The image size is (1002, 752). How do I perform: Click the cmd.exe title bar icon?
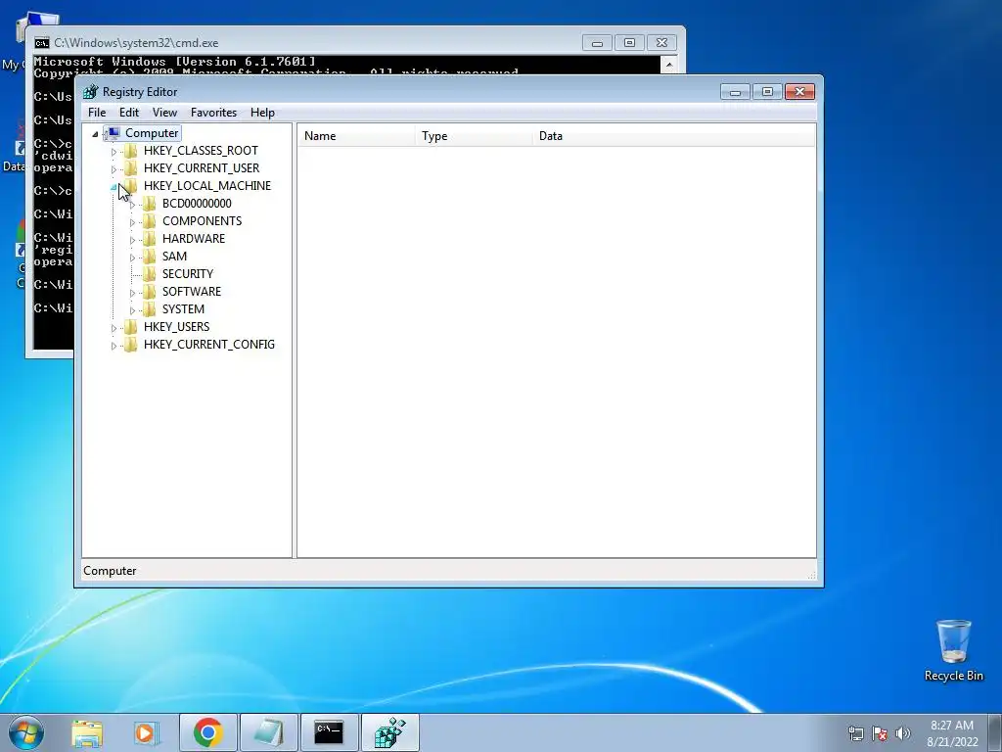41,43
